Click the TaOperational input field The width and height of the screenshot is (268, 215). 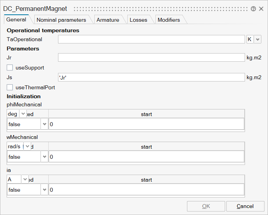click(x=152, y=39)
